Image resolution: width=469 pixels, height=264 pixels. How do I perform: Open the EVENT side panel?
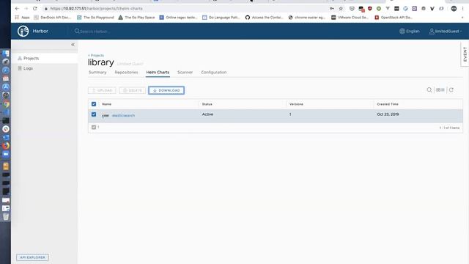[465, 54]
